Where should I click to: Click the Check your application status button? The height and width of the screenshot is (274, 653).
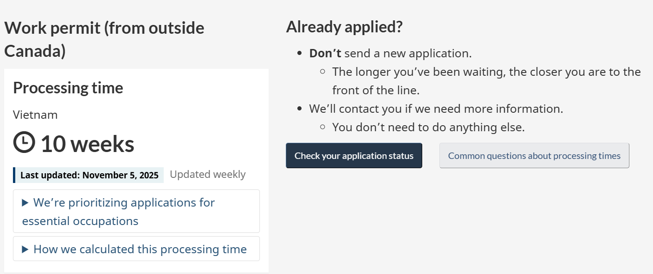click(x=354, y=156)
